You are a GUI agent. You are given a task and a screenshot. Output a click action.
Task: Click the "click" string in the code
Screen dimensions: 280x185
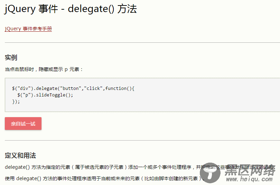(93, 89)
